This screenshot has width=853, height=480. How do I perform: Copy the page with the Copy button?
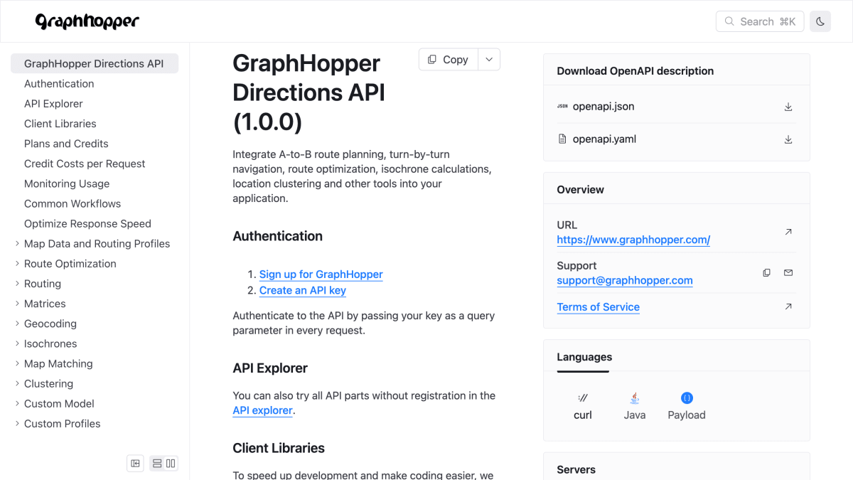pyautogui.click(x=449, y=60)
